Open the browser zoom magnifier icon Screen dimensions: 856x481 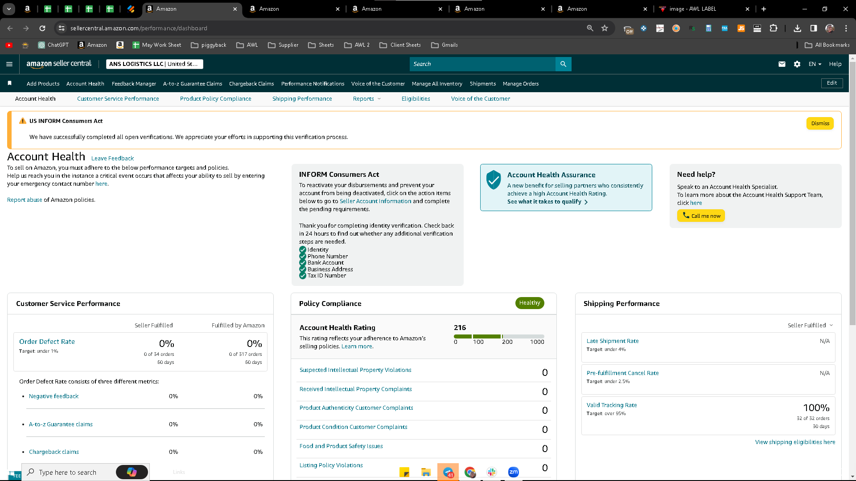pyautogui.click(x=590, y=28)
